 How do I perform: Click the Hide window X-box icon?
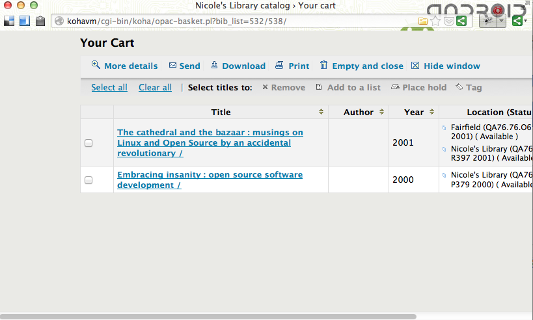click(x=415, y=66)
